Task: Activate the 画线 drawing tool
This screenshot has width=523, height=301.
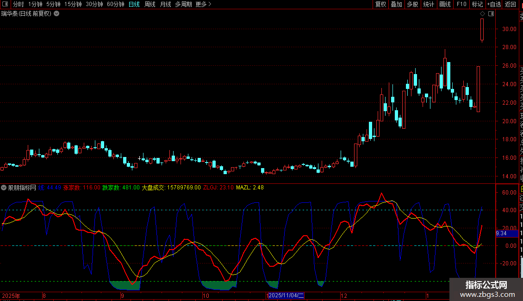Action: [x=445, y=4]
